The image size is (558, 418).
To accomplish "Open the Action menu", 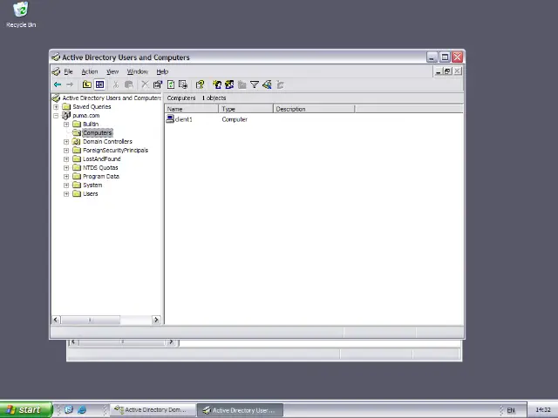I will pos(90,71).
